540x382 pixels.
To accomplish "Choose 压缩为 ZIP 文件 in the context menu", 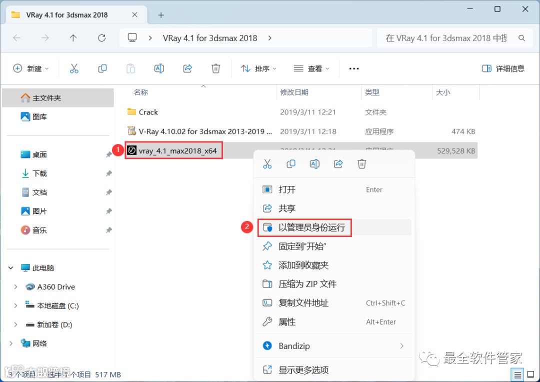I will [333, 284].
